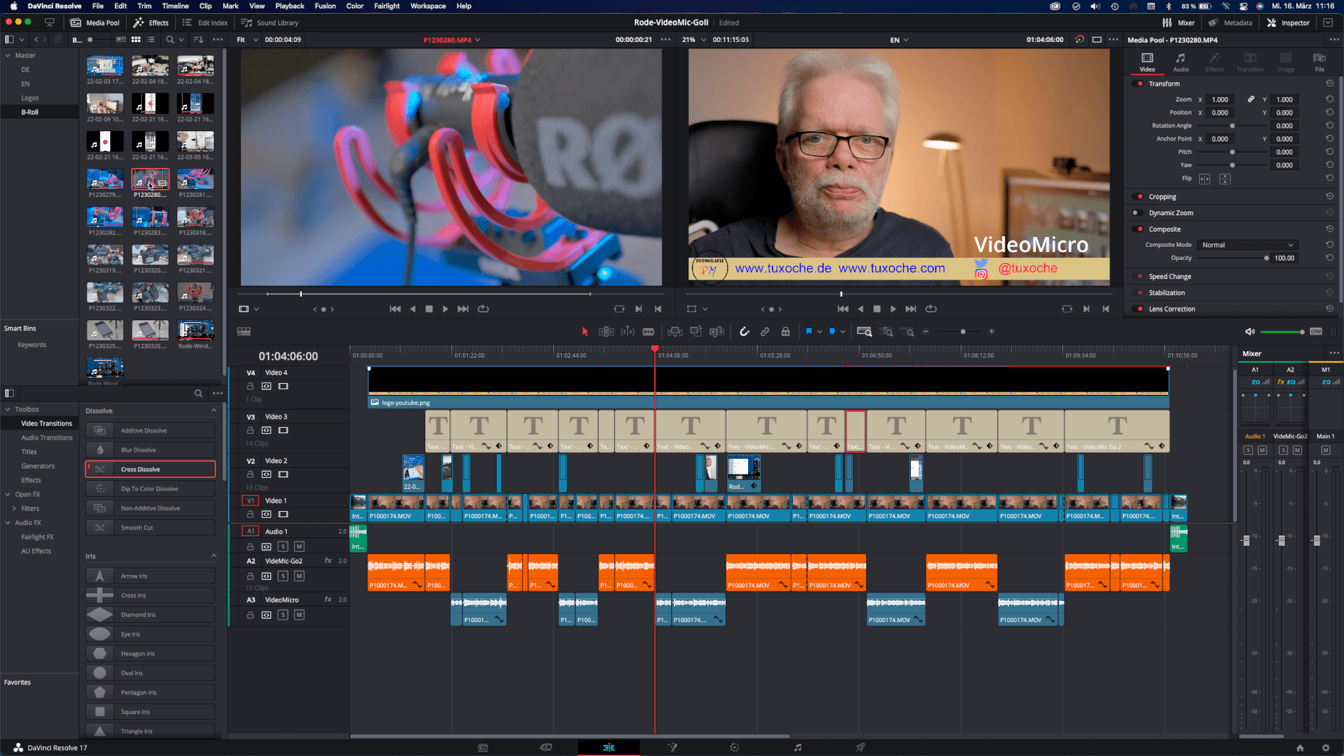Open the Timeline menu
Viewport: 1344px width, 756px height.
pyautogui.click(x=175, y=6)
